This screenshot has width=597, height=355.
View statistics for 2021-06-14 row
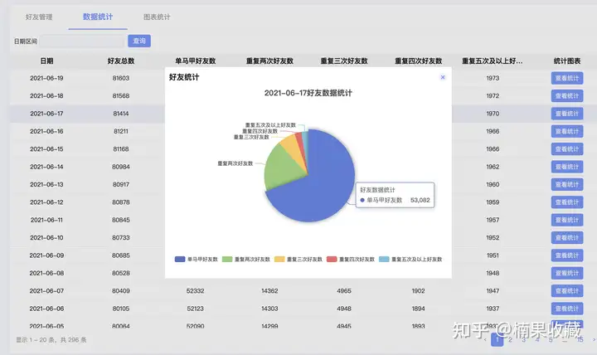[567, 167]
